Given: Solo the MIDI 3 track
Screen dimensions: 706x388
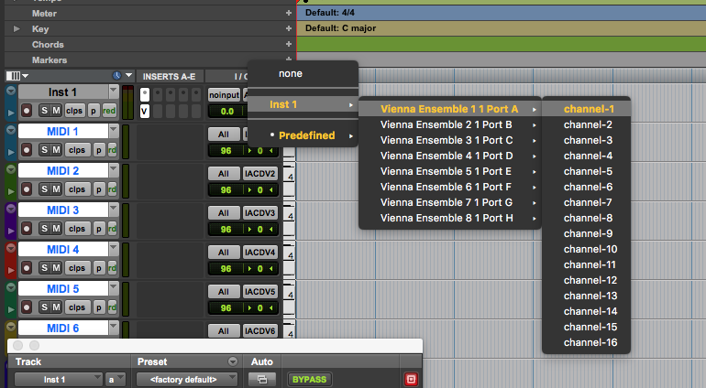Looking at the screenshot, I should click(44, 229).
